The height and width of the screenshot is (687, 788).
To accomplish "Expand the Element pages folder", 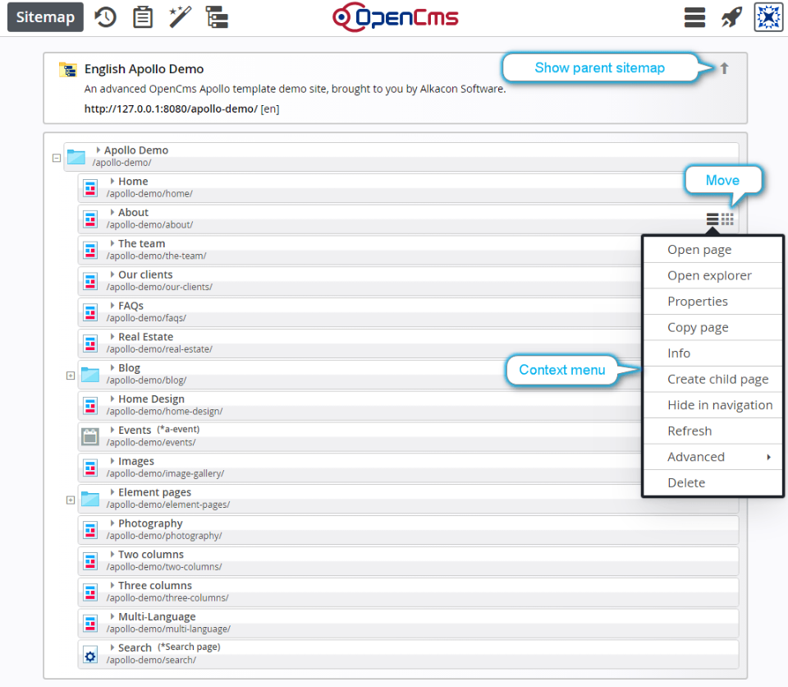I will 71,499.
